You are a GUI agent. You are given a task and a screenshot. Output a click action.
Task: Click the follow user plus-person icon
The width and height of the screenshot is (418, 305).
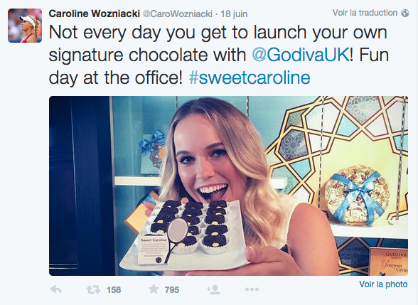point(213,289)
